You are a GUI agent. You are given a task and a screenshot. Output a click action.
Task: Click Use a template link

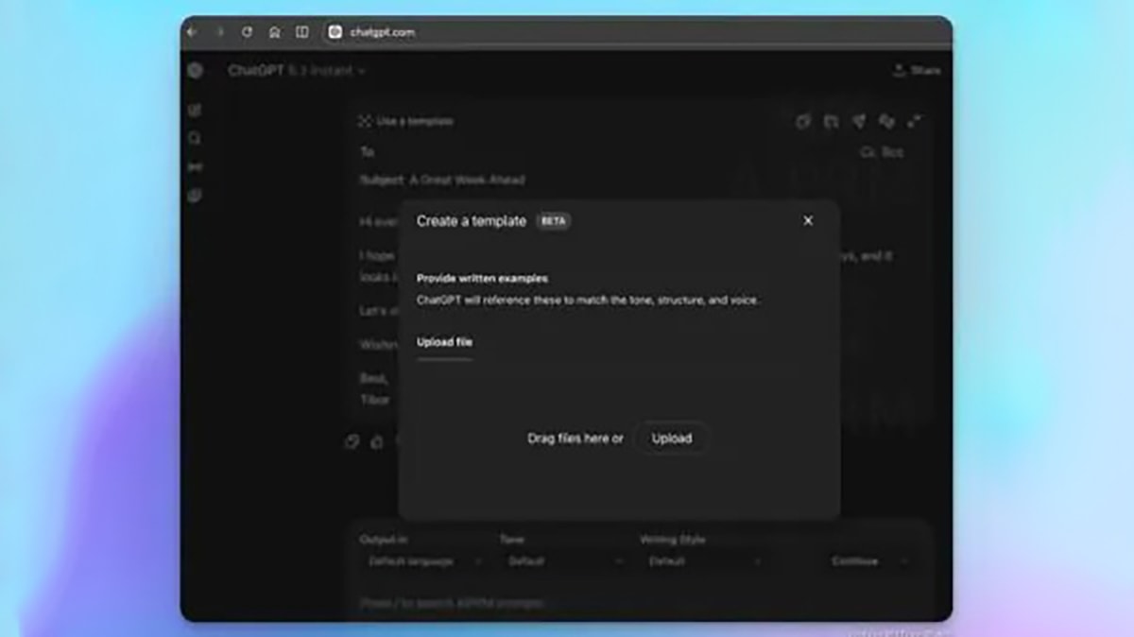coord(406,121)
